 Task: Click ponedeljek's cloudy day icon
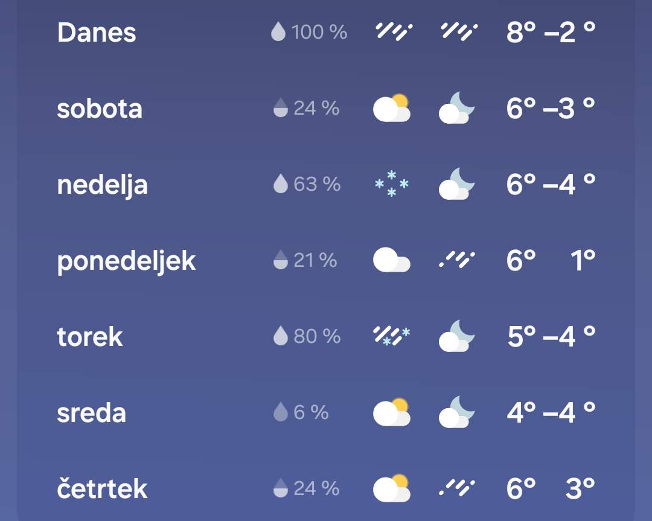point(392,260)
